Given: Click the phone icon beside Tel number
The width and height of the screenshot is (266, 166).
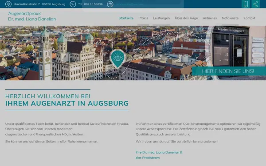Looking at the screenshot, I should pos(73,4).
